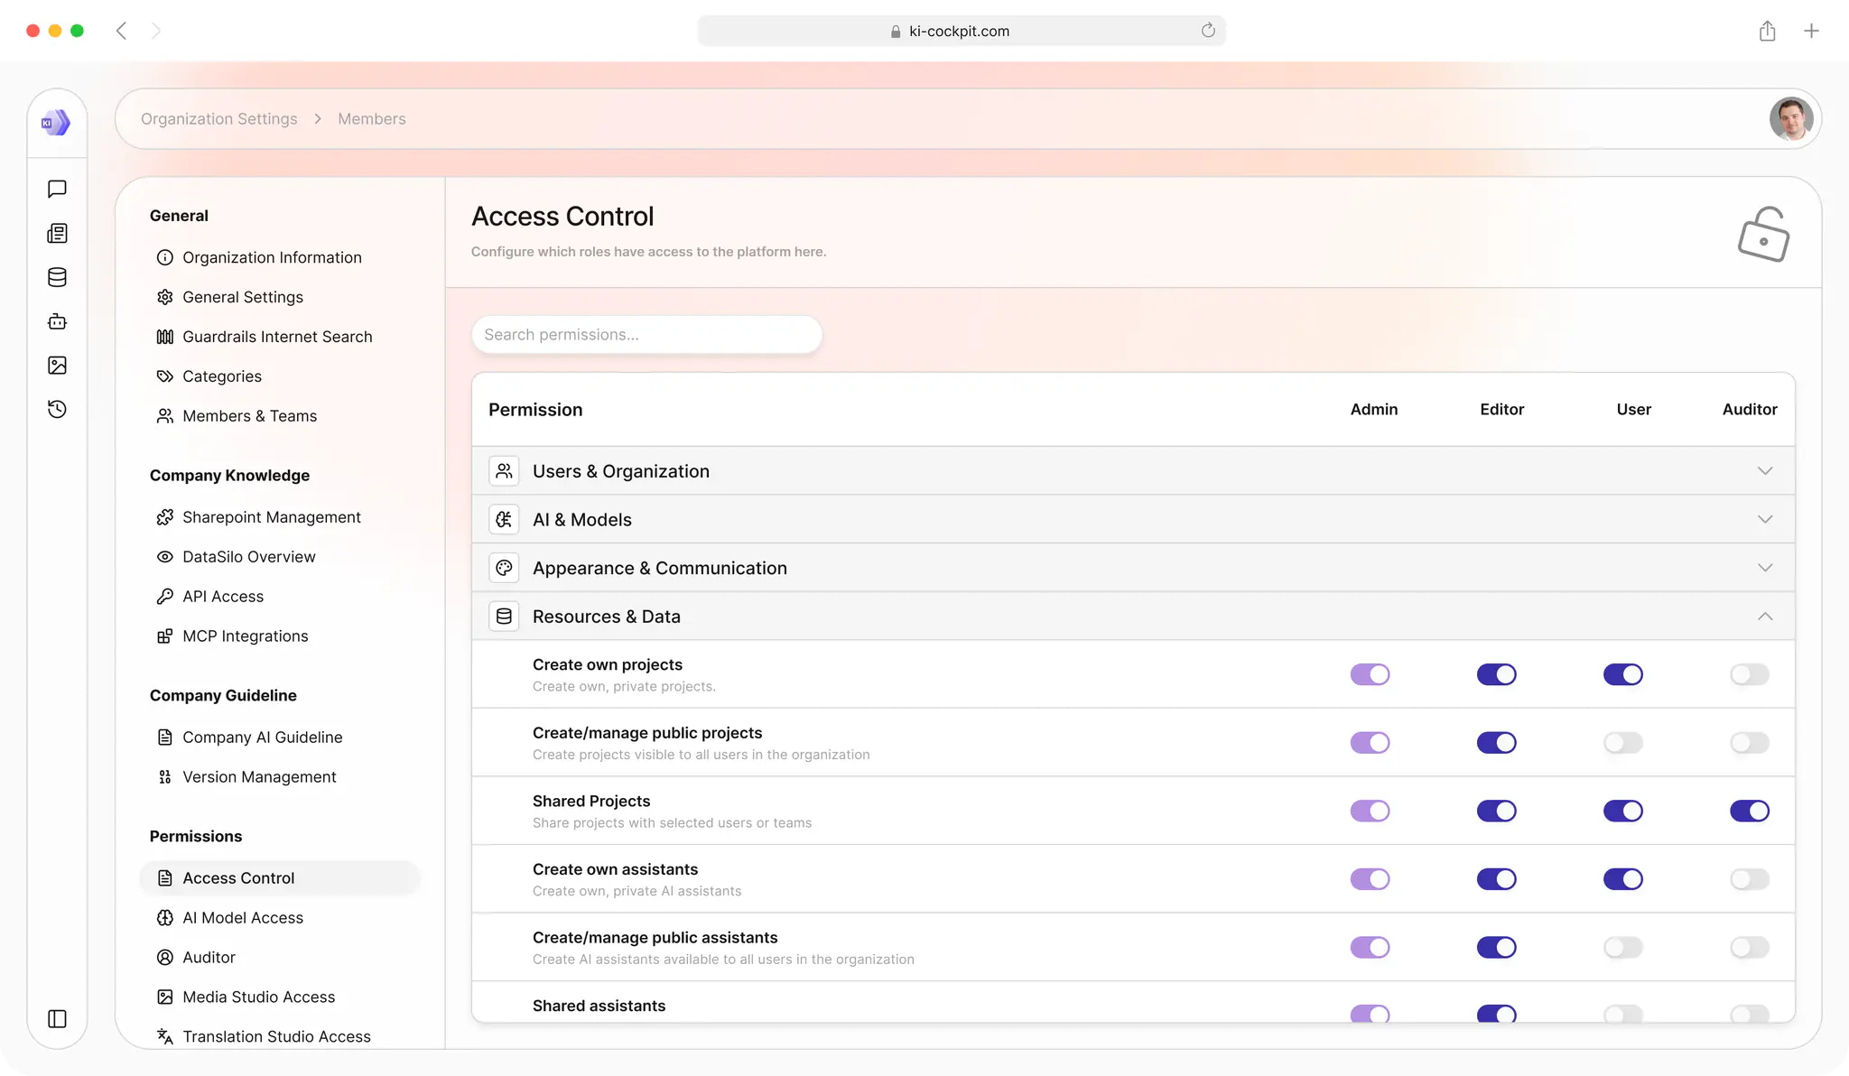Collapse the Resources & Data section chevron
The width and height of the screenshot is (1849, 1076).
pos(1765,617)
